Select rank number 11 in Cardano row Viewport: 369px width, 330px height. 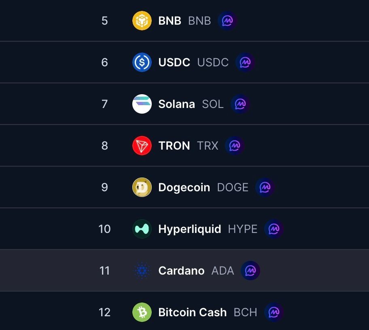click(x=104, y=271)
